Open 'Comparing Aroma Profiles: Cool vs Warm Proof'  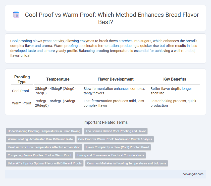(40, 155)
